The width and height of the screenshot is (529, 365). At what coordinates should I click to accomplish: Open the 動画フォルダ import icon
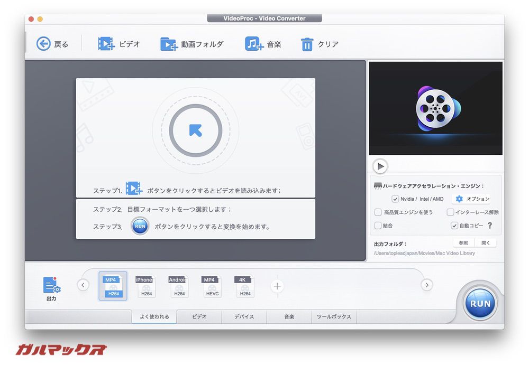168,44
